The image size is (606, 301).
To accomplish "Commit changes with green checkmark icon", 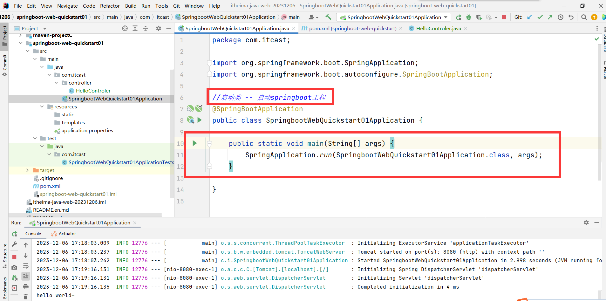I will coord(540,17).
